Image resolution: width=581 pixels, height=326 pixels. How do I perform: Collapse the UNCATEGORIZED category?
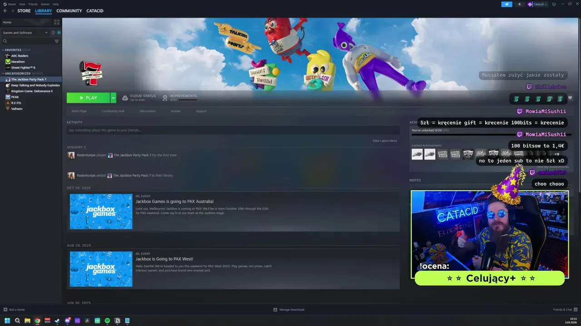3,73
